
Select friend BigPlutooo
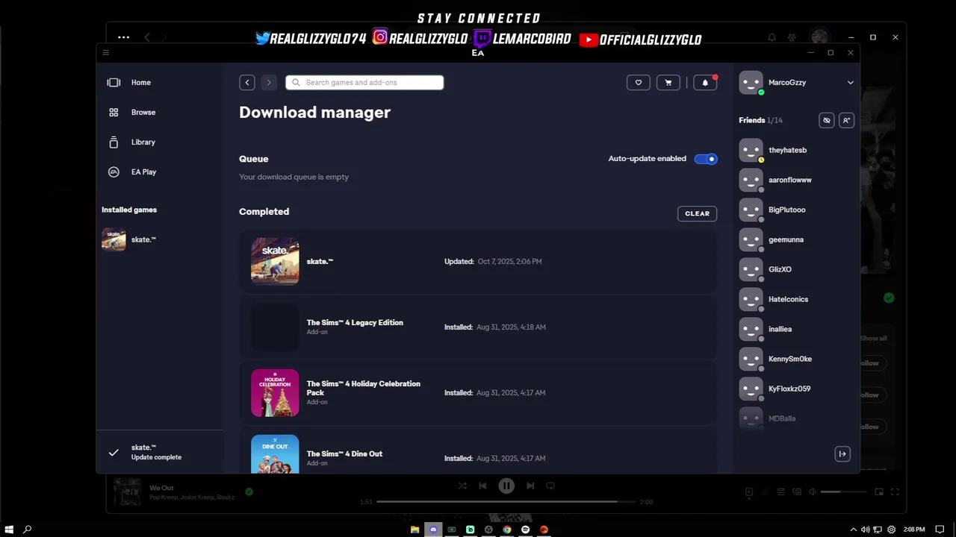tap(795, 210)
